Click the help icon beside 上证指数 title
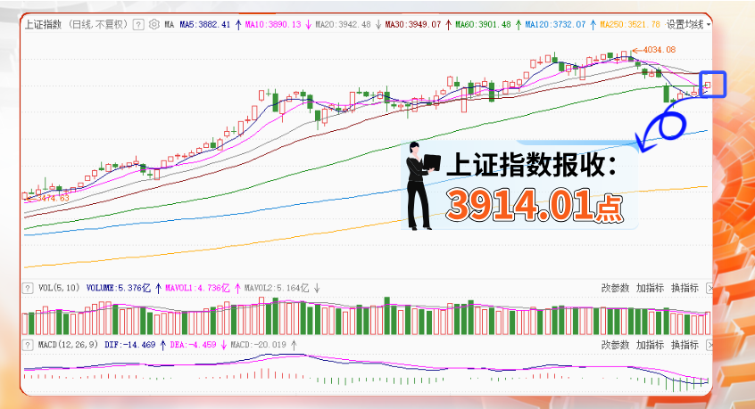Viewport: 755px width, 409px height. (138, 25)
